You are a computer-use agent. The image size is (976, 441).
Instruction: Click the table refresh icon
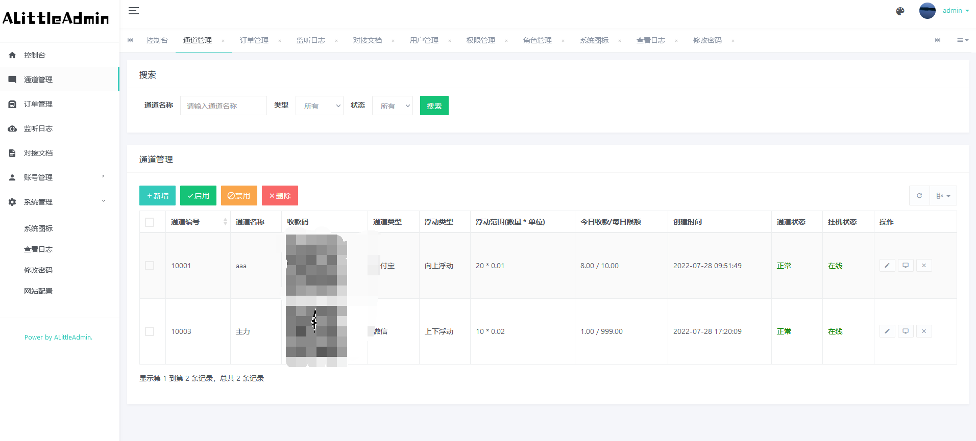pyautogui.click(x=919, y=196)
